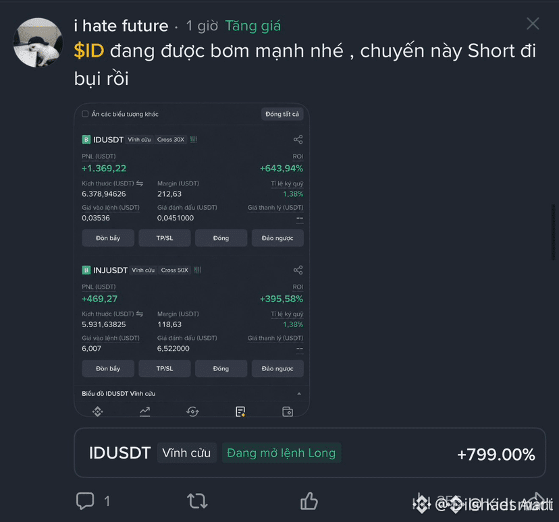
Task: Open the i hate future profile avatar
Action: click(38, 42)
